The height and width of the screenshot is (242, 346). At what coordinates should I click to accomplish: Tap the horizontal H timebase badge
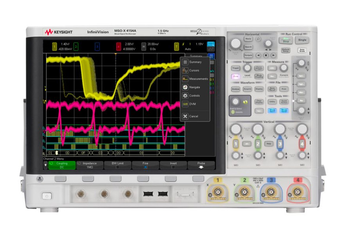pos(144,47)
